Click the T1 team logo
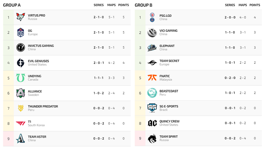Image resolution: width=264 pixels, height=149 pixels. 21,123
